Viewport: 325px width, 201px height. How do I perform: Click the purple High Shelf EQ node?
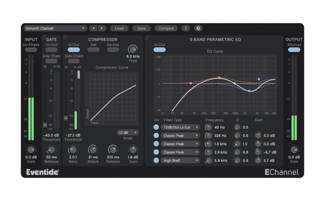tap(259, 79)
